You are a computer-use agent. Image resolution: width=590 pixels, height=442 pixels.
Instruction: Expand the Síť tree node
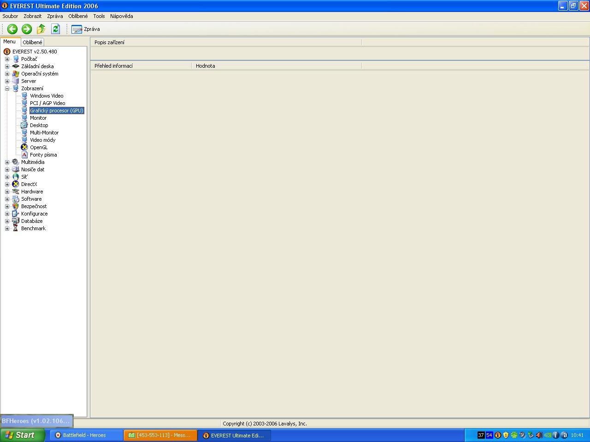coord(7,177)
